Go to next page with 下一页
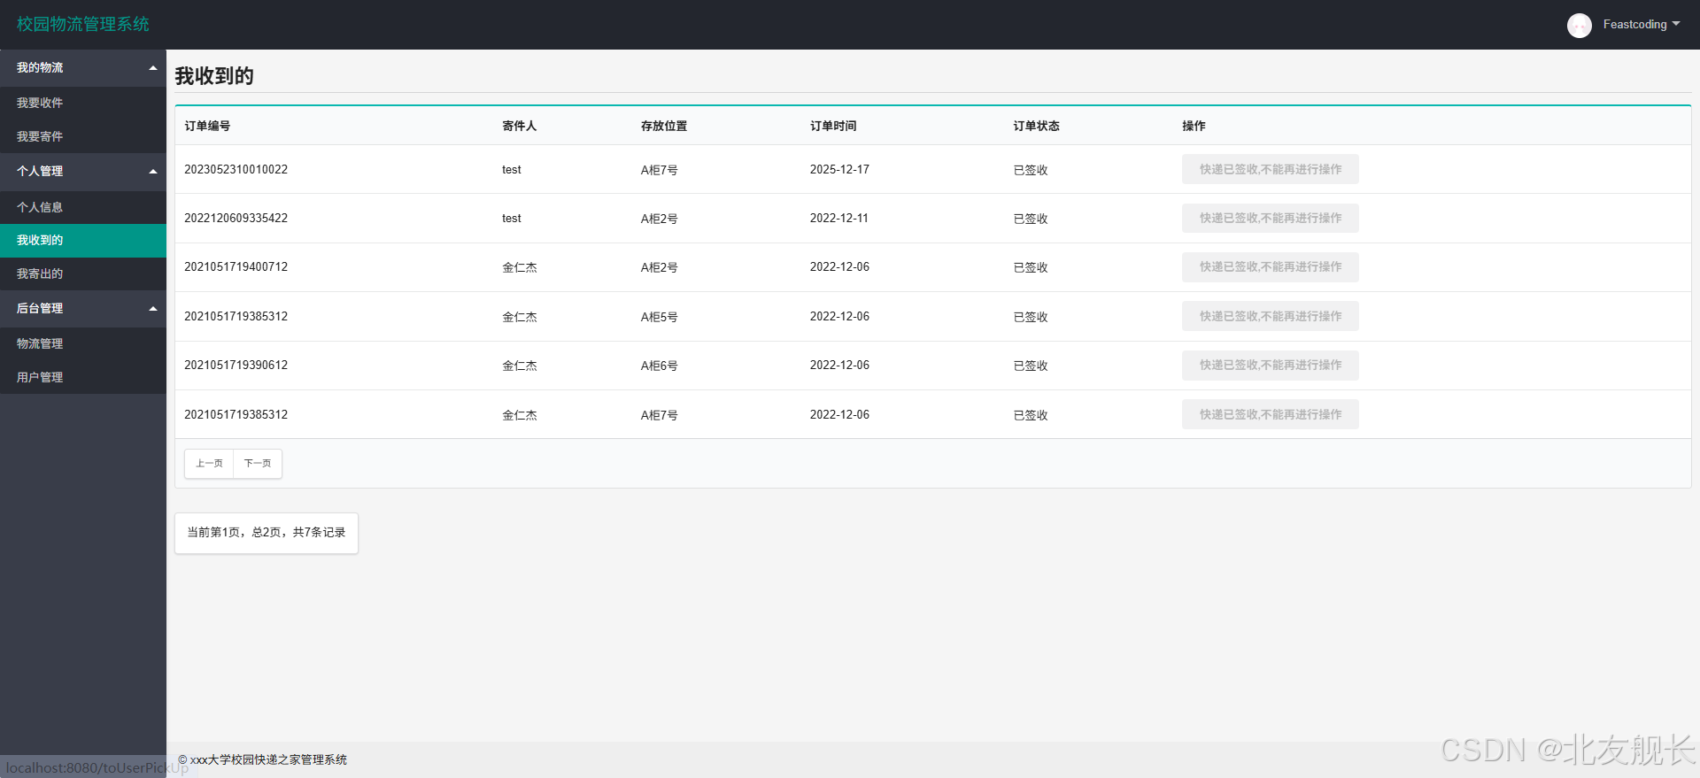The height and width of the screenshot is (778, 1700). pyautogui.click(x=258, y=464)
